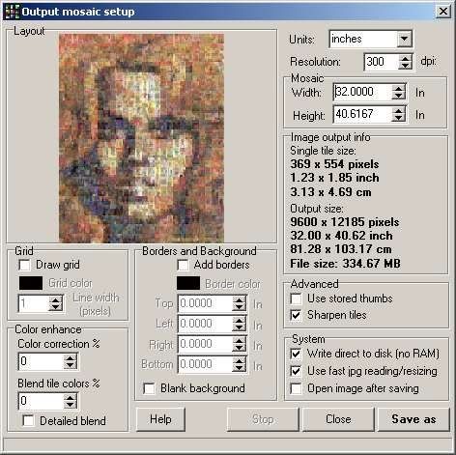Click the greyed-out Stop button
Screen dimensions: 456x455
(263, 419)
